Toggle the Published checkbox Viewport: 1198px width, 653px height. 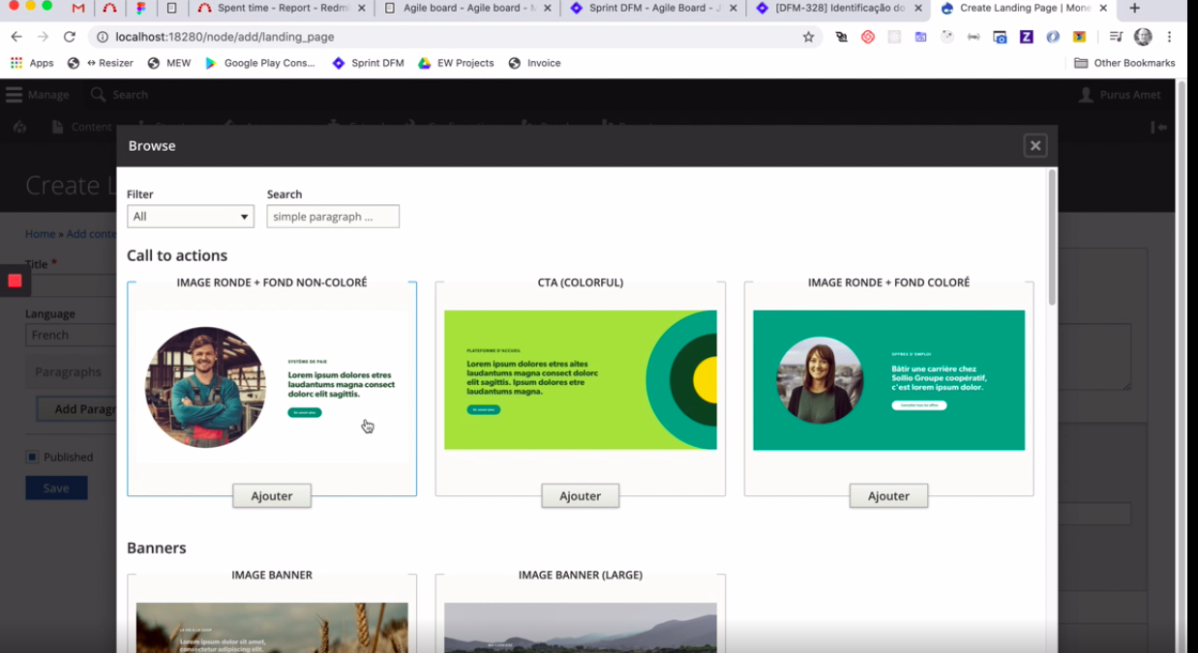(x=32, y=457)
